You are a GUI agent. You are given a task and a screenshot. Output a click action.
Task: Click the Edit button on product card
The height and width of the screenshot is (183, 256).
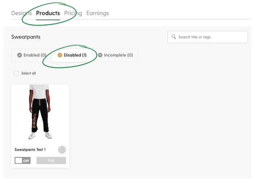[51, 160]
